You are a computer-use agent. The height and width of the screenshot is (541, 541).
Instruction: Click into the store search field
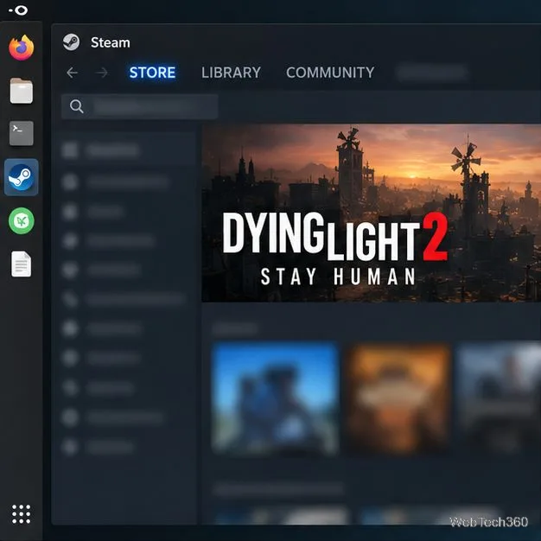pos(140,106)
